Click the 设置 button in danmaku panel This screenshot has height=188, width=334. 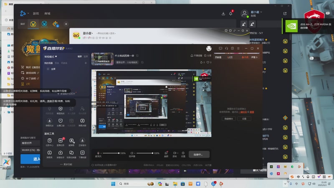[x=244, y=119]
